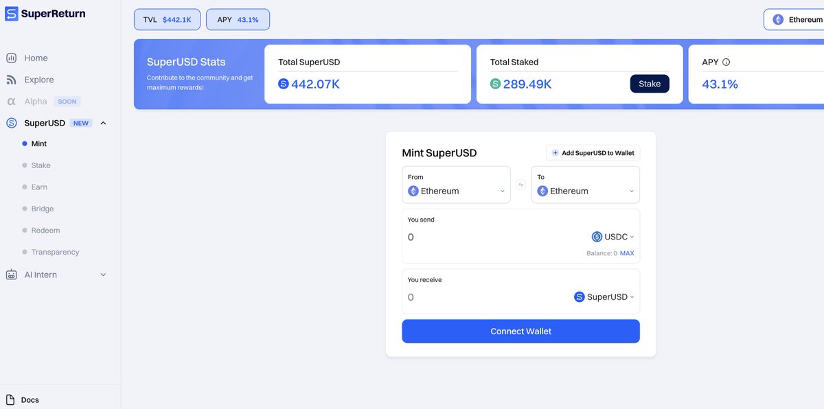Click the Ethereum icon in From field
Image resolution: width=824 pixels, height=409 pixels.
click(x=413, y=191)
